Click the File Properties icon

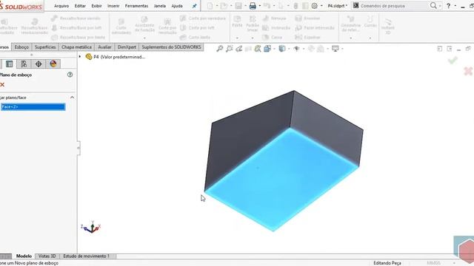(305, 6)
